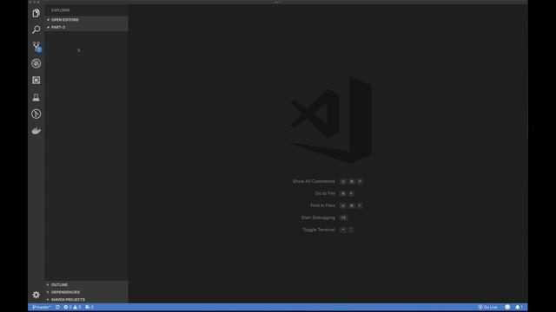Image resolution: width=556 pixels, height=312 pixels.
Task: Expand the OPEN EDITORS section
Action: (87, 20)
